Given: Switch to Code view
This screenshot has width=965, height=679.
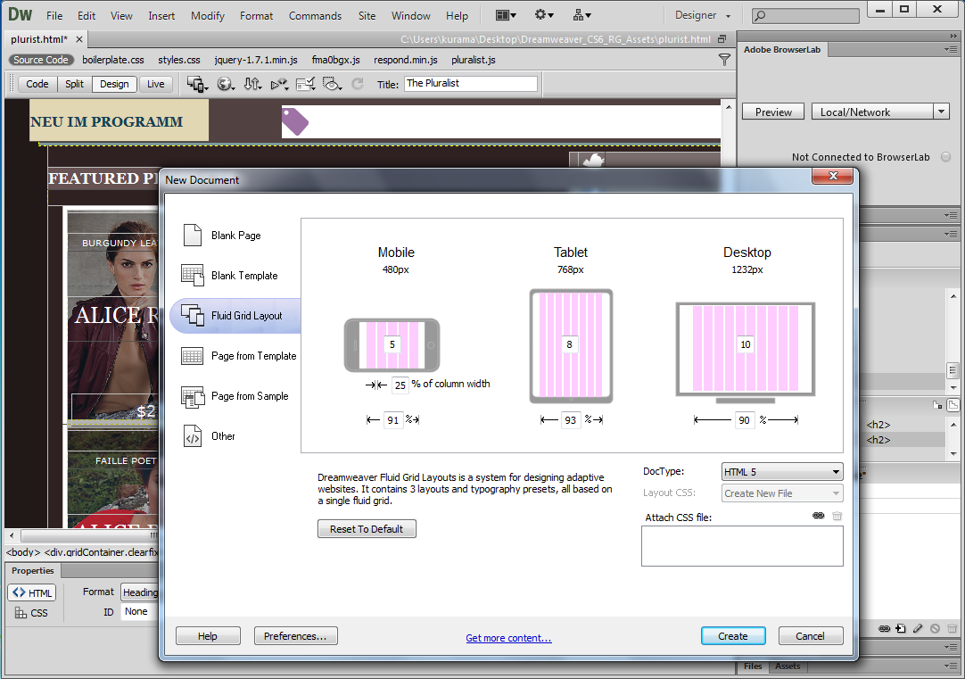Looking at the screenshot, I should click(x=37, y=85).
